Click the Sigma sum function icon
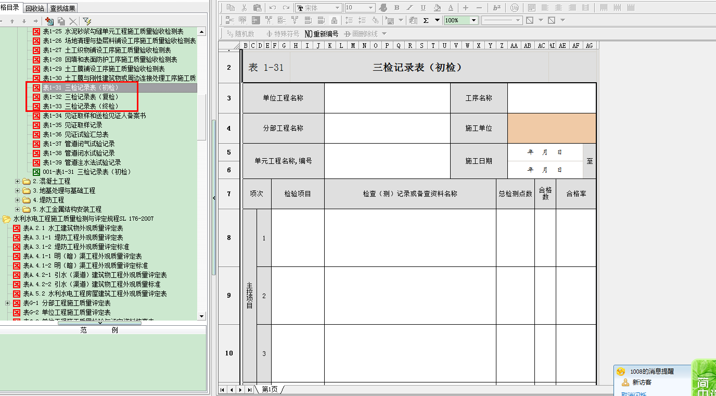The width and height of the screenshot is (716, 396). pos(426,20)
